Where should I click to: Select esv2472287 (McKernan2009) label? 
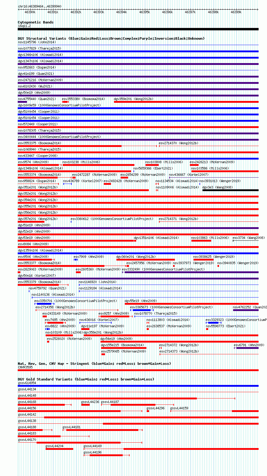click(94, 175)
